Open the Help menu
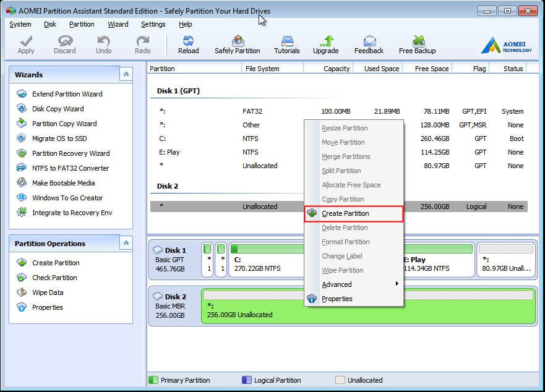The image size is (545, 392). point(185,24)
